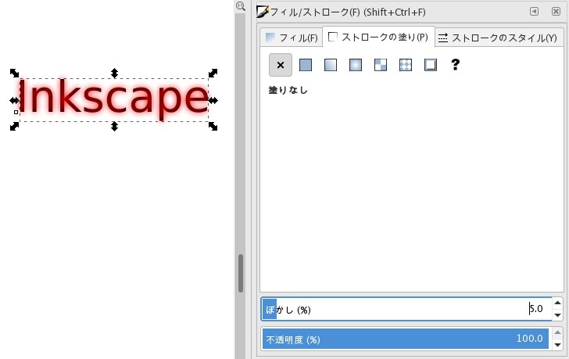Choose pattern paint type
Screen dimensions: 569x359
pyautogui.click(x=406, y=65)
